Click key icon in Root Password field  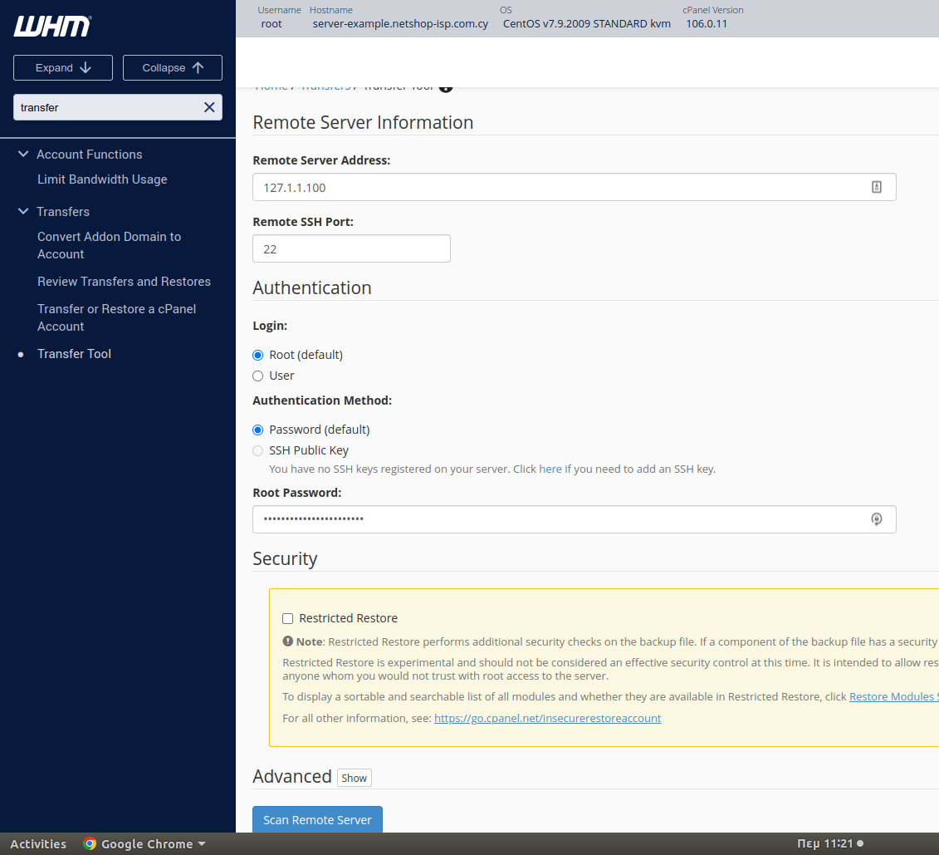click(x=876, y=518)
